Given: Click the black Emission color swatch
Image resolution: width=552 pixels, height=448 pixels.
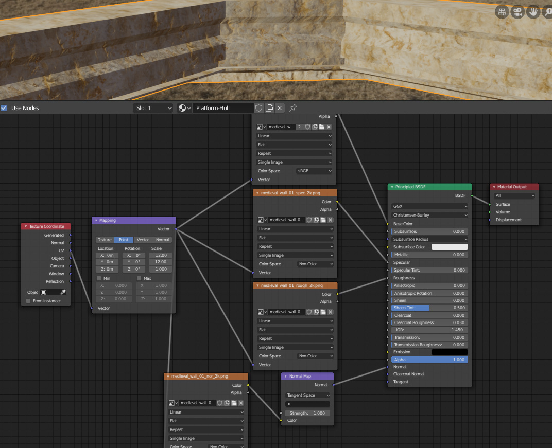Looking at the screenshot, I should tap(450, 352).
